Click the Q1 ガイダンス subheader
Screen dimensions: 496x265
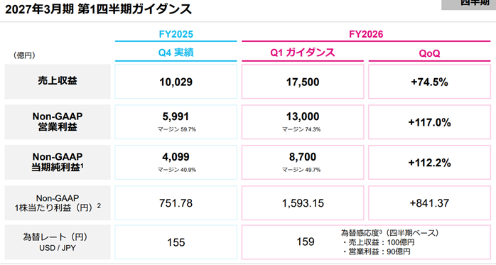303,53
